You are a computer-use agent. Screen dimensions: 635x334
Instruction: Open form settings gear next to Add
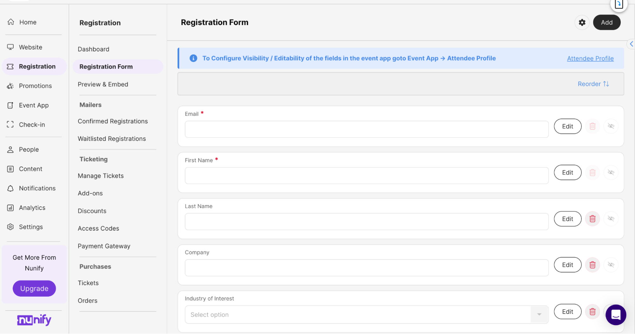point(582,23)
